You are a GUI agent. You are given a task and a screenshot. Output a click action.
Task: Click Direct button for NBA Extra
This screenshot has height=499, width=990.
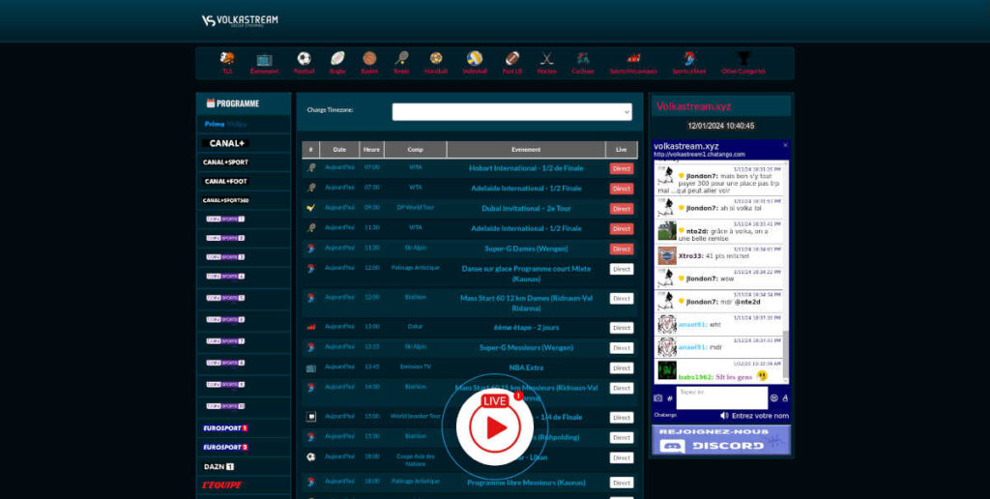coord(622,367)
